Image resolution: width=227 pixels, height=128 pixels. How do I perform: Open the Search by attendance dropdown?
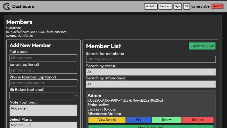pyautogui.click(x=151, y=84)
